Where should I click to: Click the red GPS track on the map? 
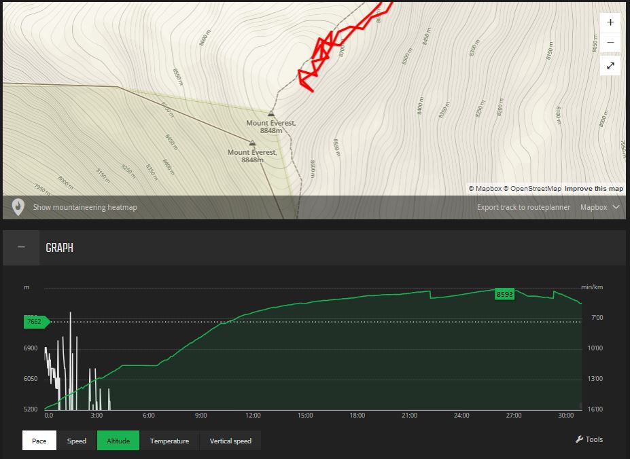(319, 53)
